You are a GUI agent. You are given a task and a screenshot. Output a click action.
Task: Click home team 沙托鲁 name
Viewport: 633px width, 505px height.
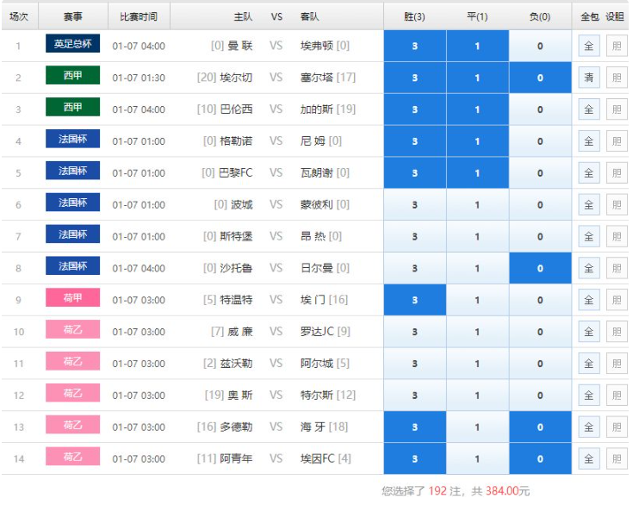pyautogui.click(x=236, y=268)
